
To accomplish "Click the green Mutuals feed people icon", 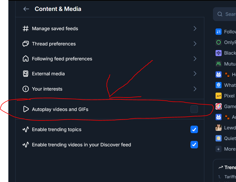I will click(218, 64).
